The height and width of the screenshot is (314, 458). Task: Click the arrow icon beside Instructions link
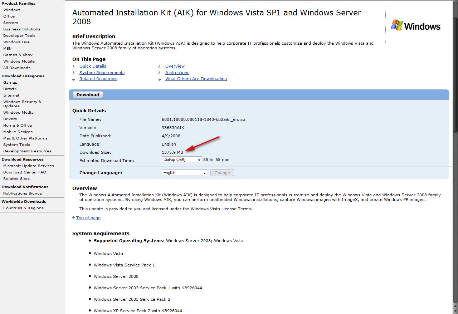[x=160, y=73]
